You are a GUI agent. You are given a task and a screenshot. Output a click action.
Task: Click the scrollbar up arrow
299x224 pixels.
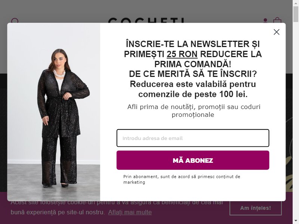[x=296, y=3]
